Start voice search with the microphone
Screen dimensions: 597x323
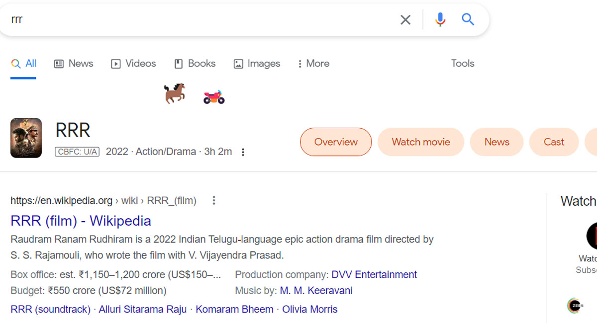click(440, 20)
